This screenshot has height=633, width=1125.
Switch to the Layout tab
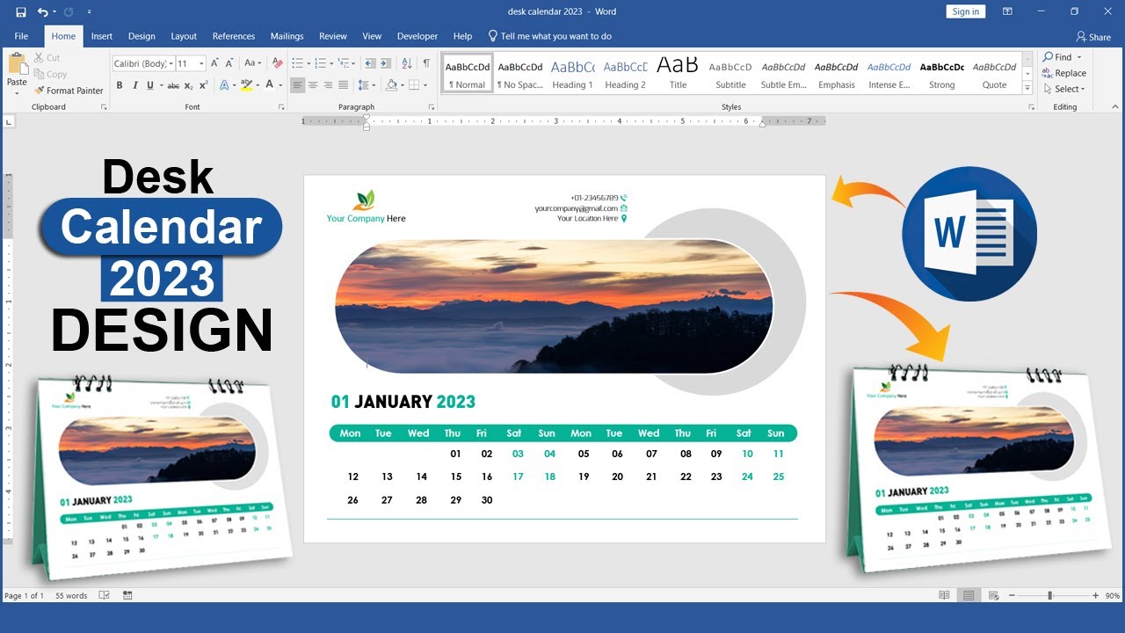pos(184,36)
